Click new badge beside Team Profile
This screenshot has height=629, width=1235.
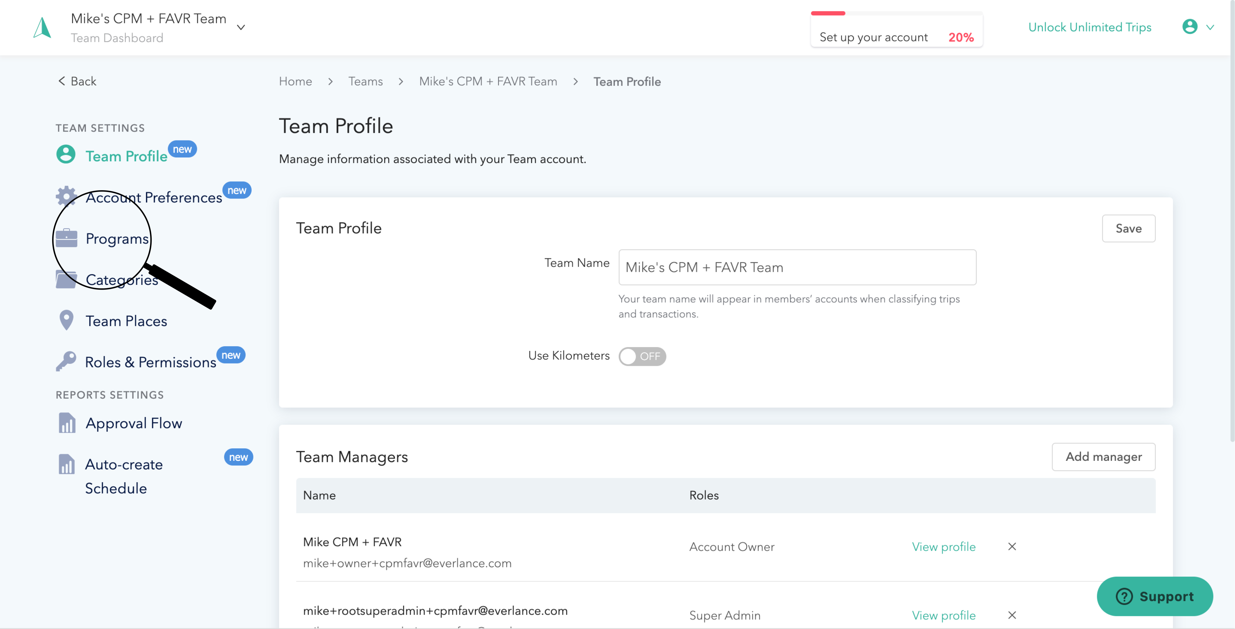pyautogui.click(x=182, y=149)
